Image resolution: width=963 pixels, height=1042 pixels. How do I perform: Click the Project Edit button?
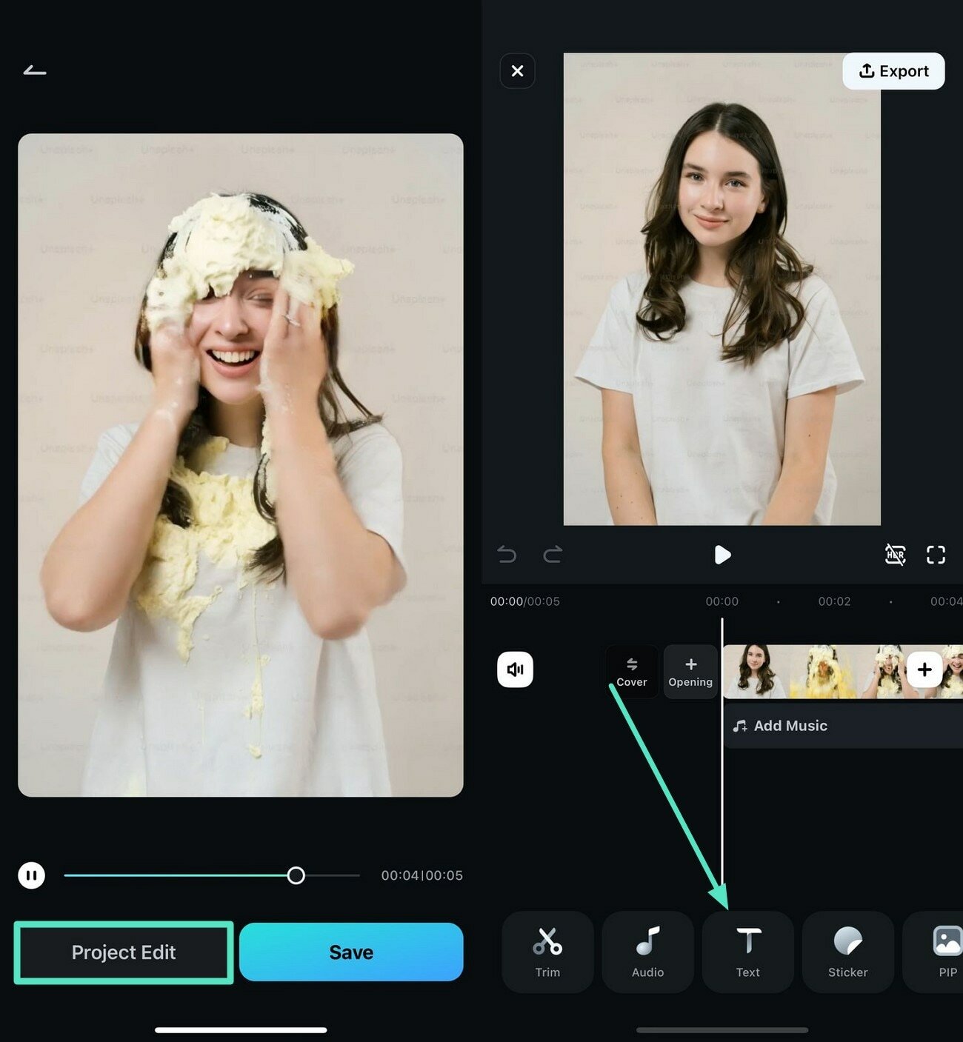pos(124,952)
